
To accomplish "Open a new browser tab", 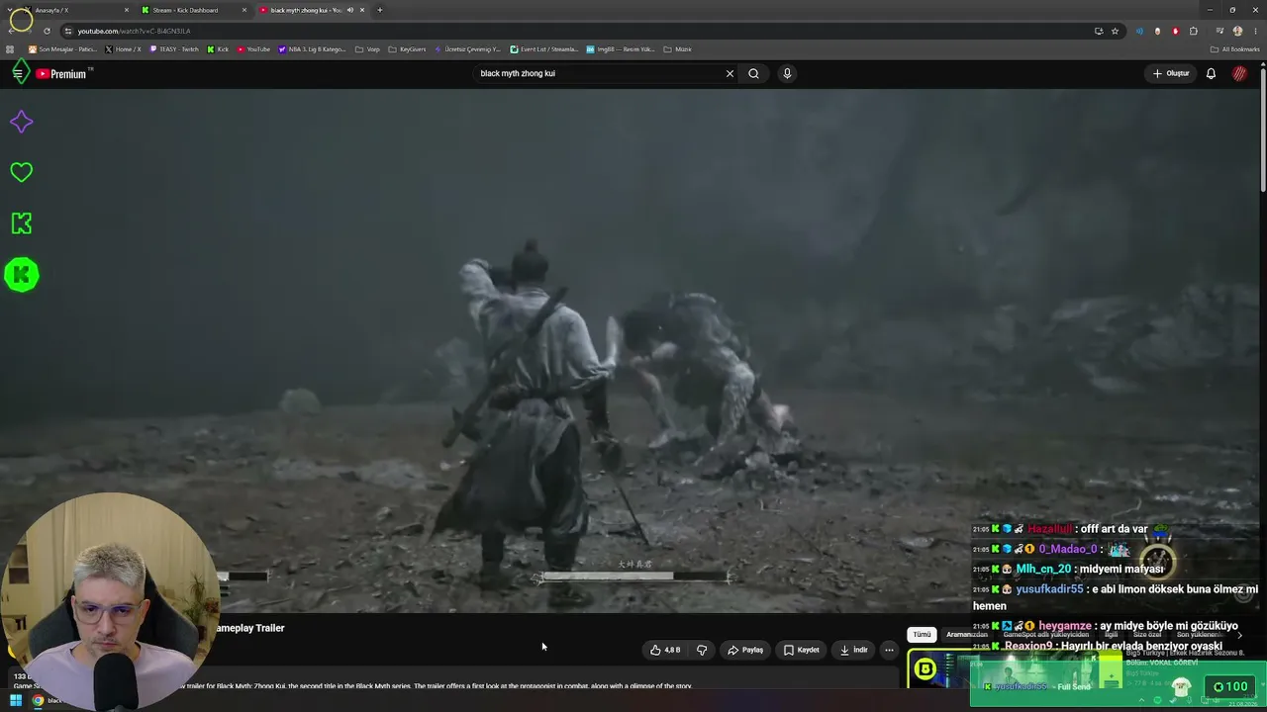I will 380,10.
